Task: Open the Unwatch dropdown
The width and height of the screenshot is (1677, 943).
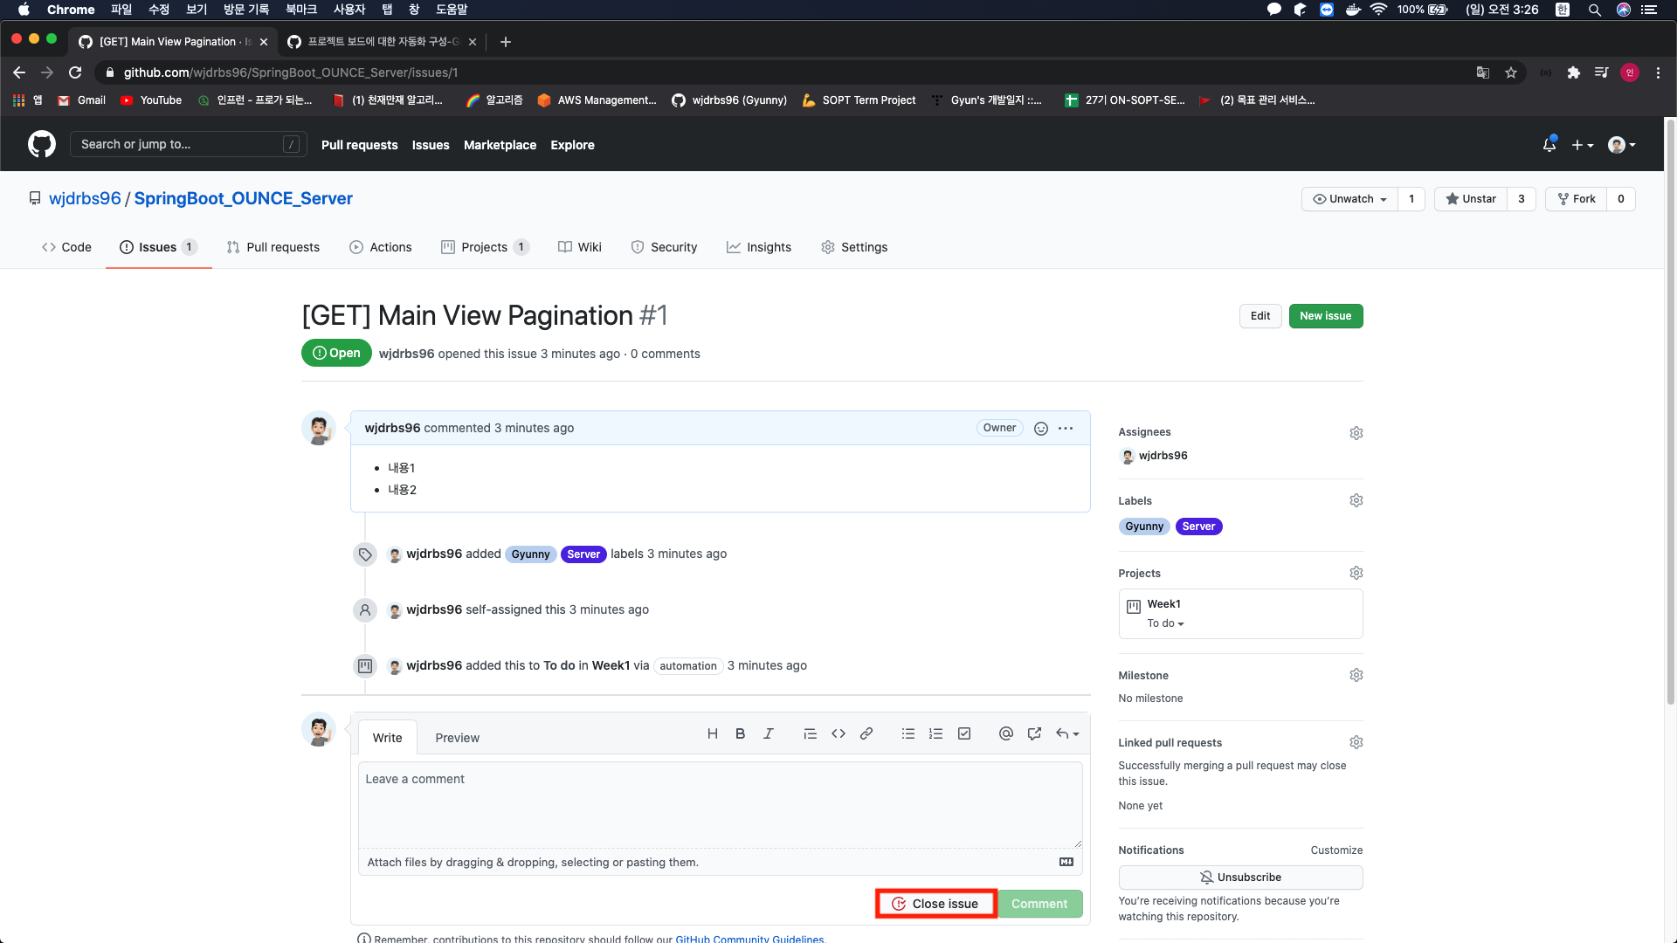Action: pyautogui.click(x=1350, y=199)
